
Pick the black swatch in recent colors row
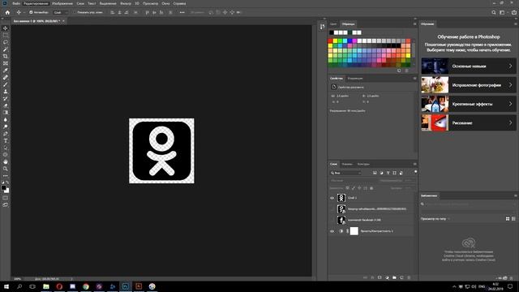tap(332, 32)
